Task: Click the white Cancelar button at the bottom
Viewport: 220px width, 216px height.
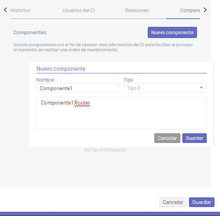Action: click(173, 202)
